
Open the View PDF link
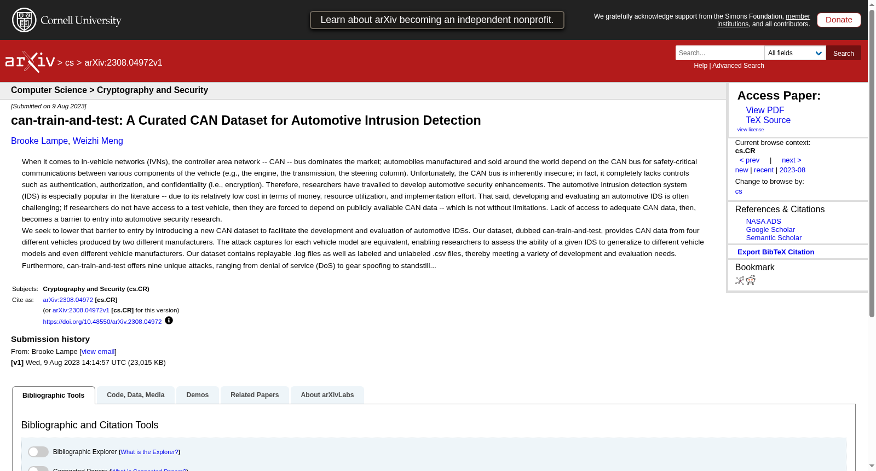[x=765, y=111]
